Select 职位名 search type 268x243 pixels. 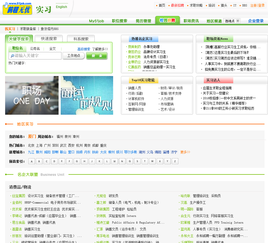point(17,48)
